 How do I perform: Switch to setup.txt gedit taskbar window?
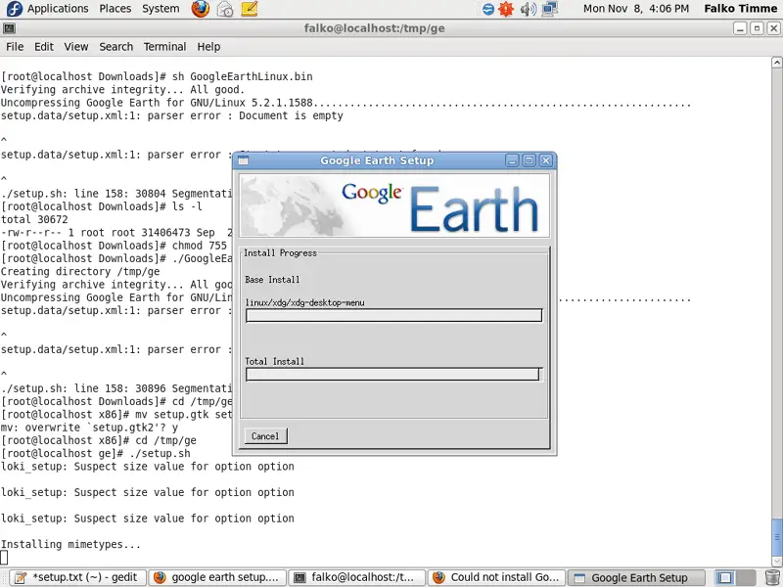(78, 577)
